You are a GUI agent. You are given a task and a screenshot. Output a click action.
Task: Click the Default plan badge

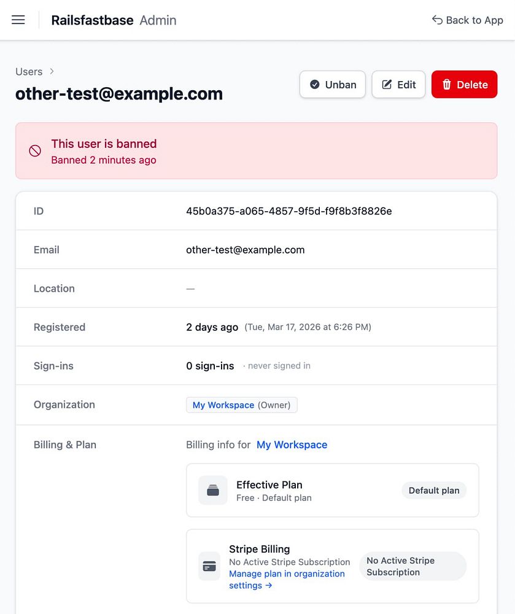[434, 491]
